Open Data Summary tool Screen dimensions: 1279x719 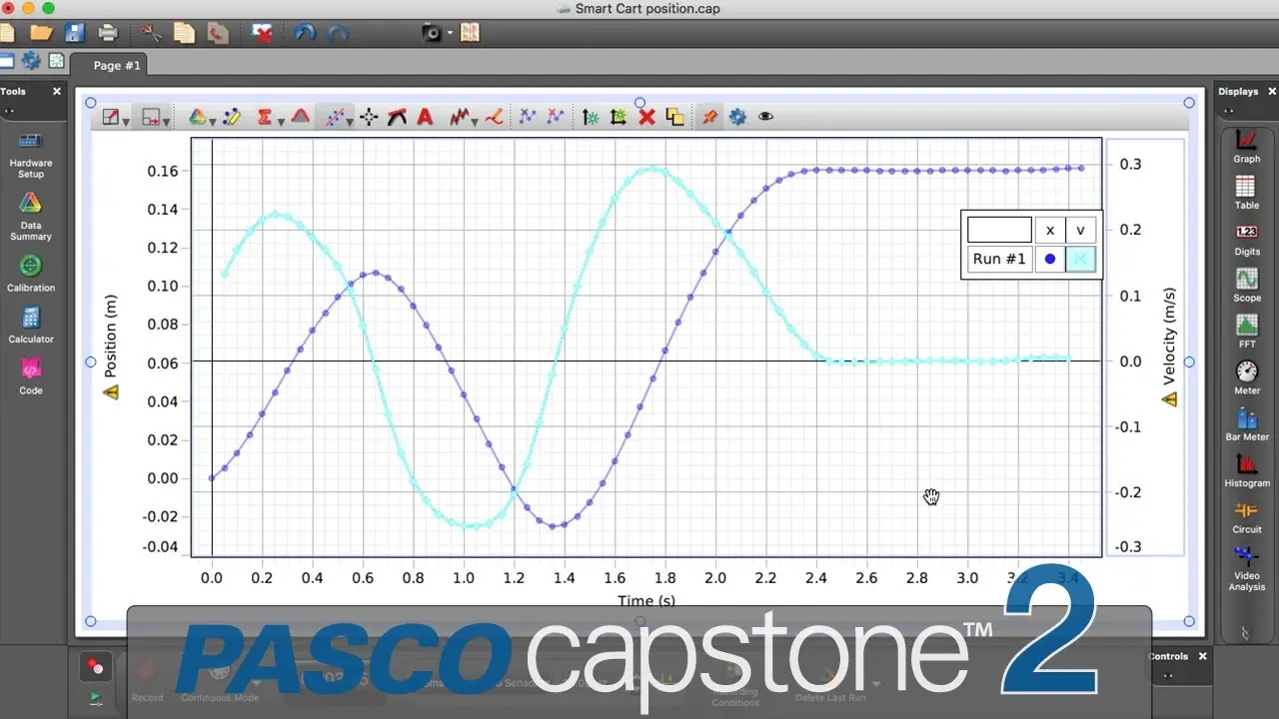(30, 217)
